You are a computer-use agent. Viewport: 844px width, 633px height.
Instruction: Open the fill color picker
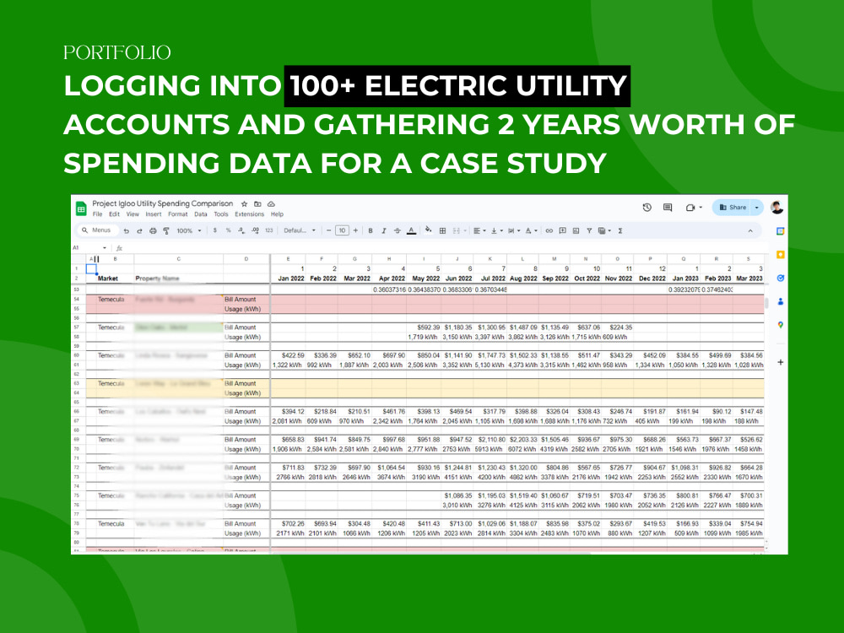pyautogui.click(x=429, y=230)
